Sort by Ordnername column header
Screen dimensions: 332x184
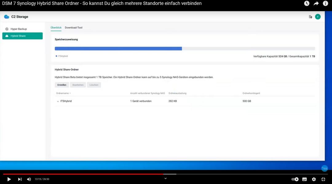coord(63,93)
